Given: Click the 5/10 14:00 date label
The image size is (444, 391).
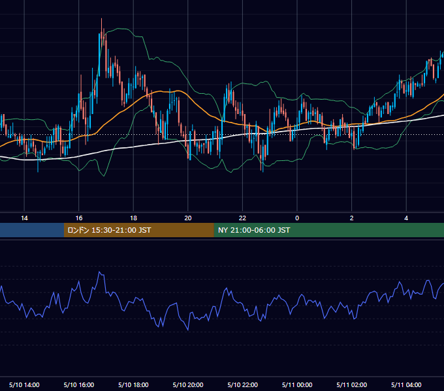Looking at the screenshot, I should 24,384.
